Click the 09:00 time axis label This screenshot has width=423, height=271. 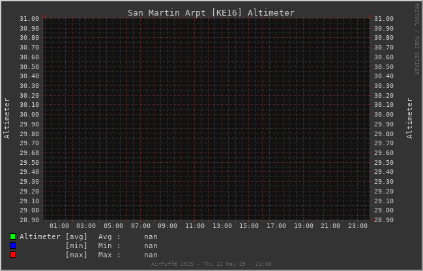[x=168, y=226]
